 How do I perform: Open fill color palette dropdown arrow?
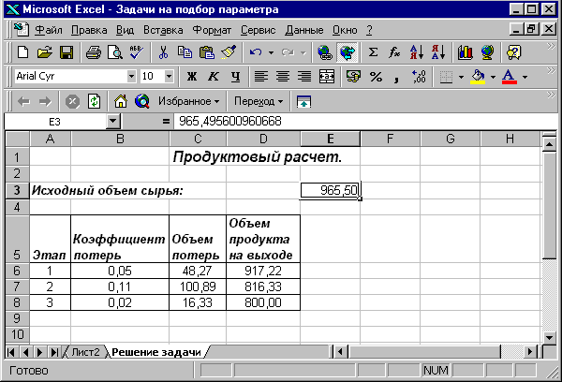pos(493,77)
